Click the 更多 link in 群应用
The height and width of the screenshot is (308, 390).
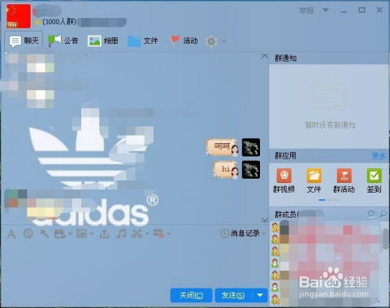(x=379, y=156)
